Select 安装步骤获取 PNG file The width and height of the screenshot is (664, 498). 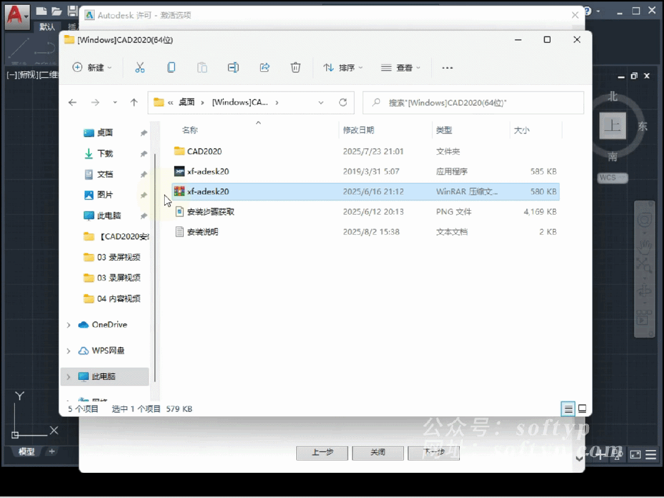[x=210, y=211]
